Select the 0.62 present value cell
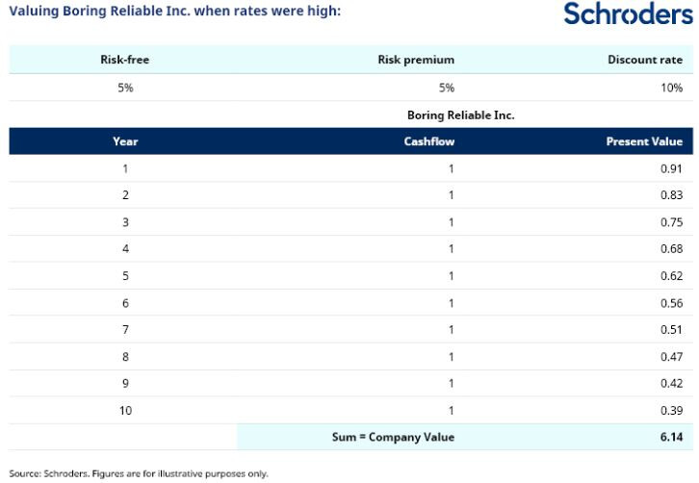Image resolution: width=699 pixels, height=483 pixels. click(672, 276)
